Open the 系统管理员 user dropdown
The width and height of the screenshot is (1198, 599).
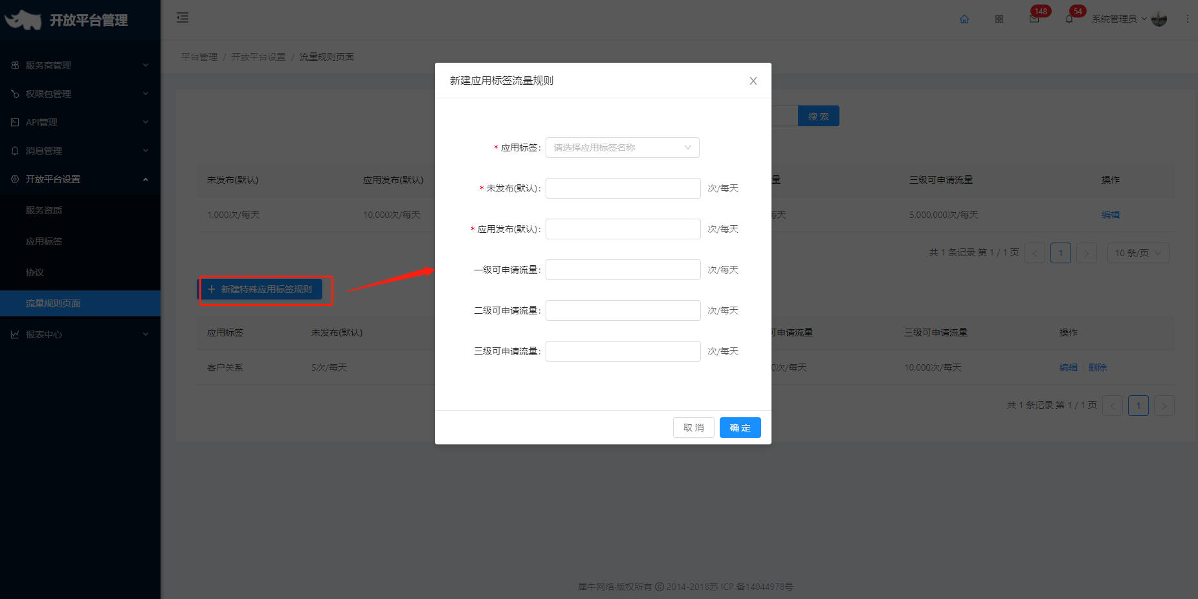coord(1120,19)
